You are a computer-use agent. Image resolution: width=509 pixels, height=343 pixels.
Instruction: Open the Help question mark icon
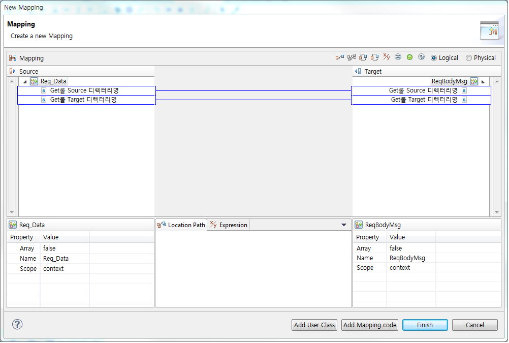17,324
